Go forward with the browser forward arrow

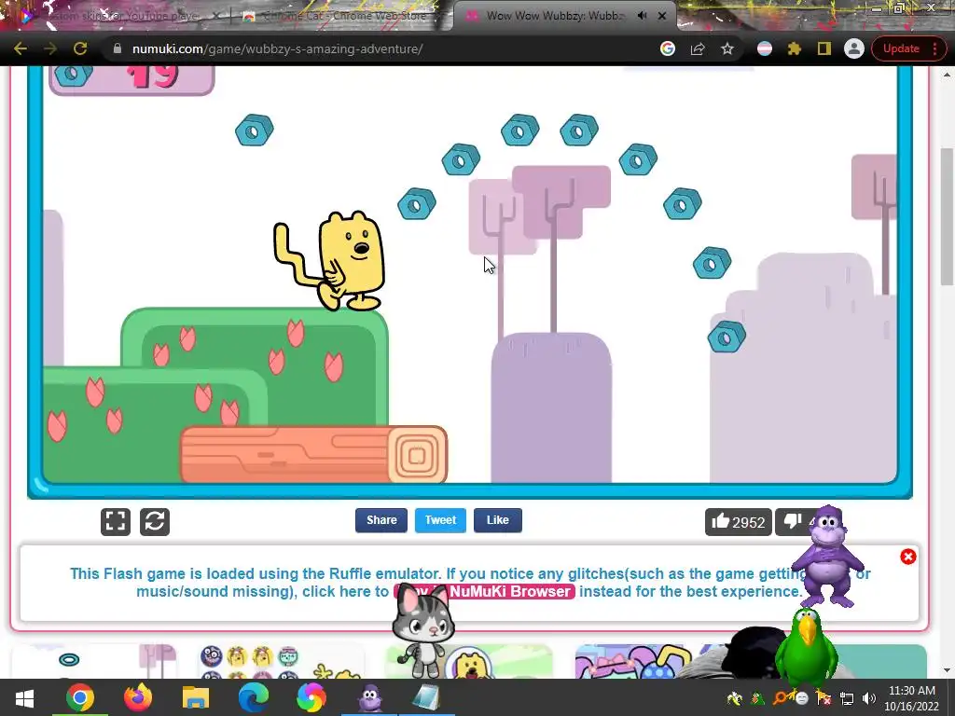click(x=50, y=48)
